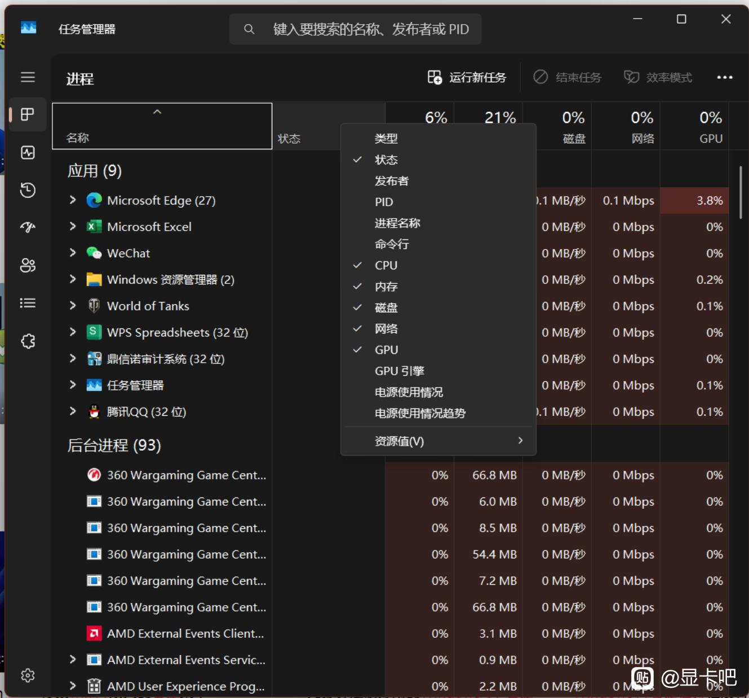Select the Processes sidebar icon

tap(28, 114)
